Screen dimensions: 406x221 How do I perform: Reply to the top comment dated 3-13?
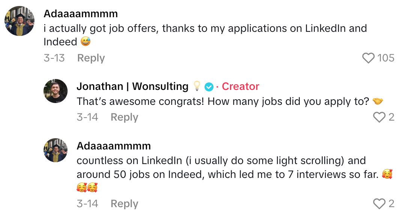(91, 58)
